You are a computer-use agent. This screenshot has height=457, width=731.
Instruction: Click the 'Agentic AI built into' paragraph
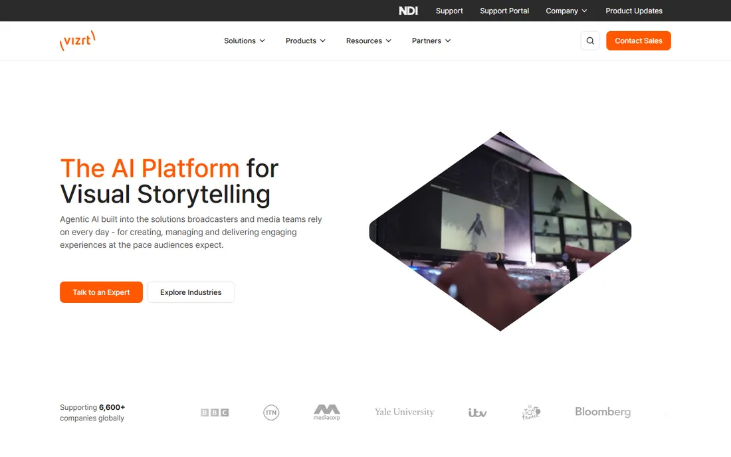[x=191, y=232]
